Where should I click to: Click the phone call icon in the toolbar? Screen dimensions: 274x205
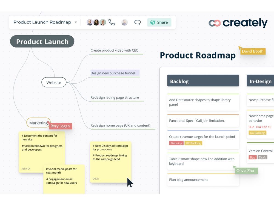point(112,22)
